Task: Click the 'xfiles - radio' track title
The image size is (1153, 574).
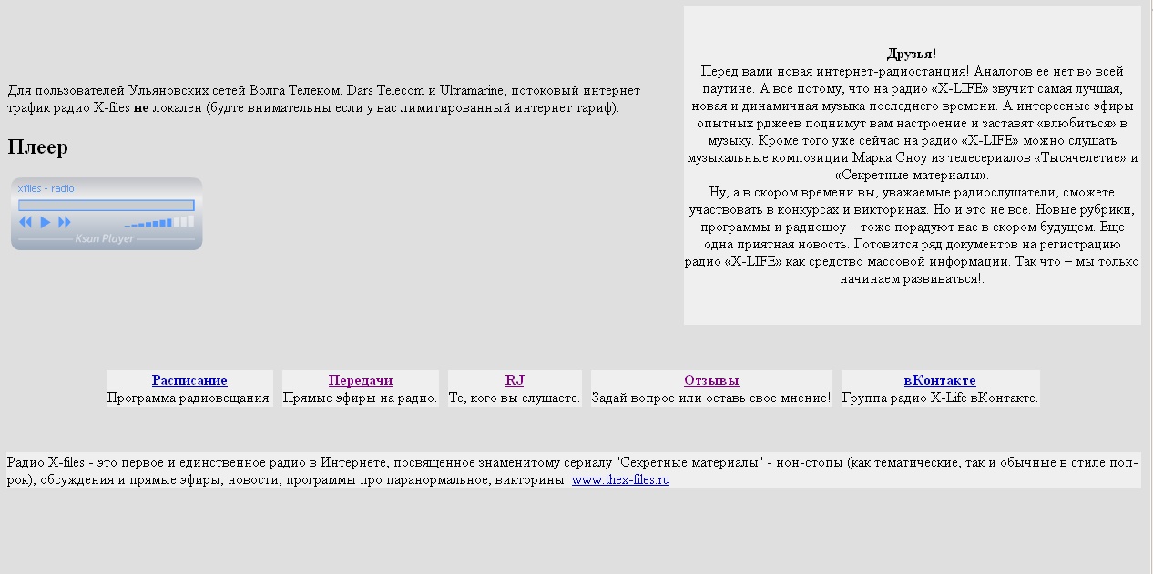Action: point(46,188)
